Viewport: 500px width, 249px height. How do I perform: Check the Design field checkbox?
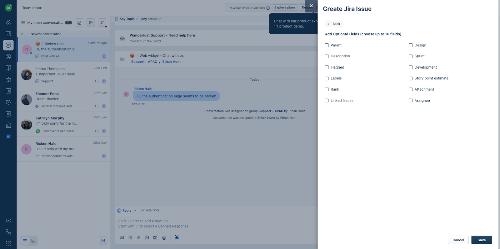pyautogui.click(x=411, y=45)
